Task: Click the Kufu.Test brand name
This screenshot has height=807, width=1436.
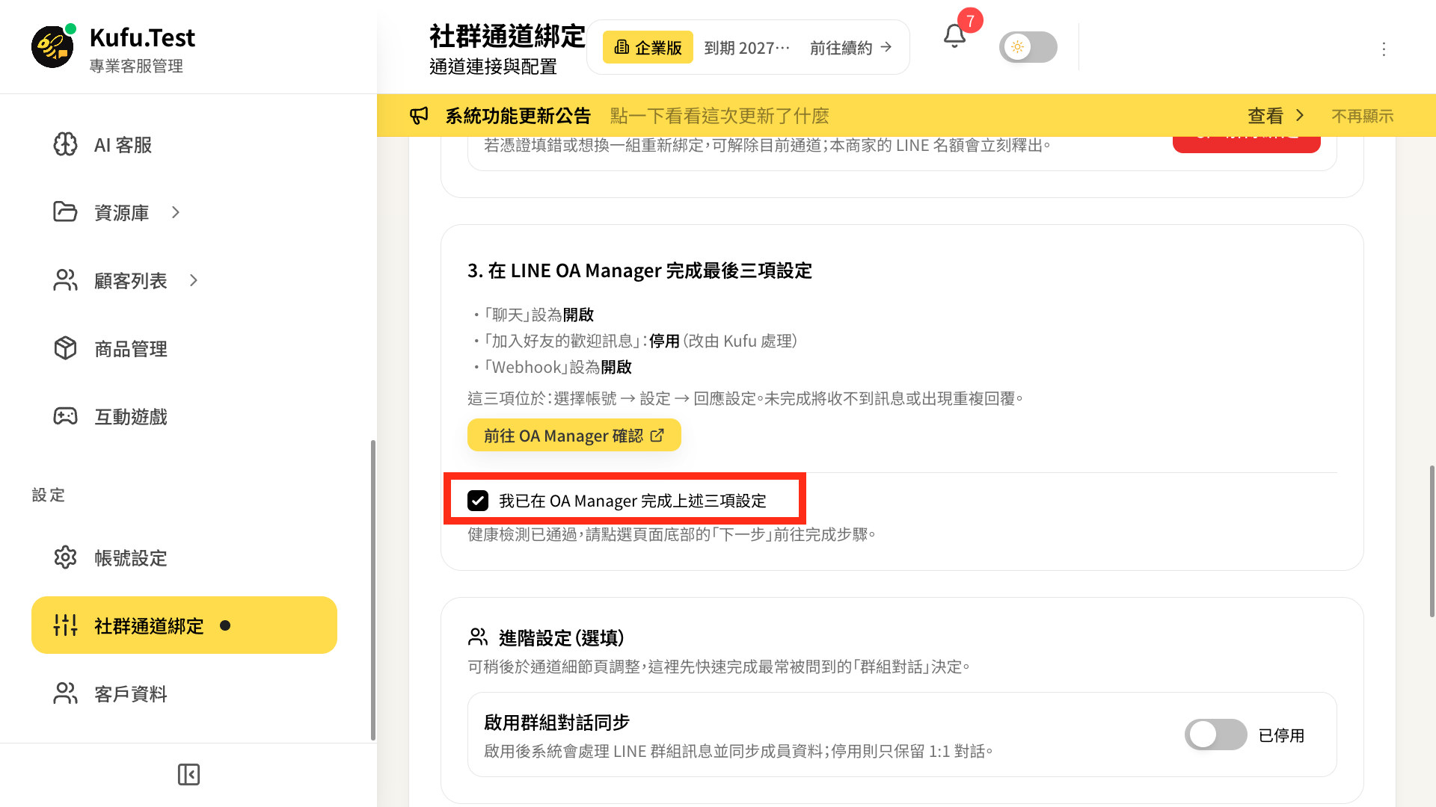Action: point(142,37)
